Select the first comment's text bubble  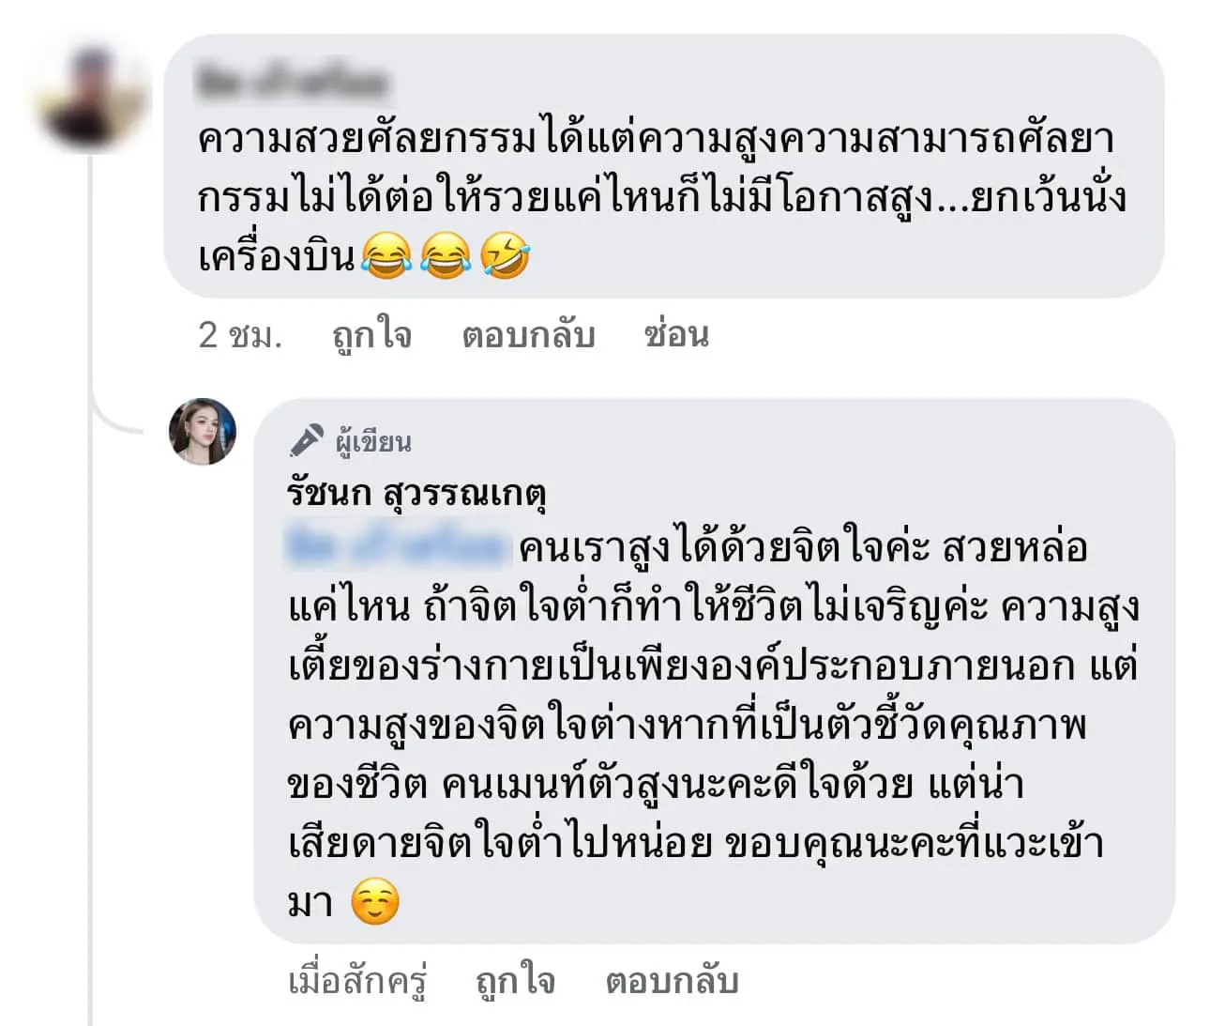point(664,166)
